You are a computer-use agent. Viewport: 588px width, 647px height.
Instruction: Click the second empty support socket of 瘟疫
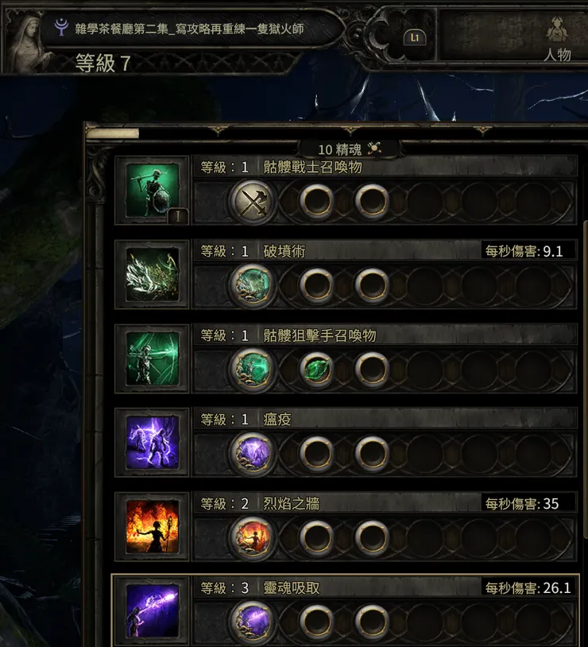372,454
